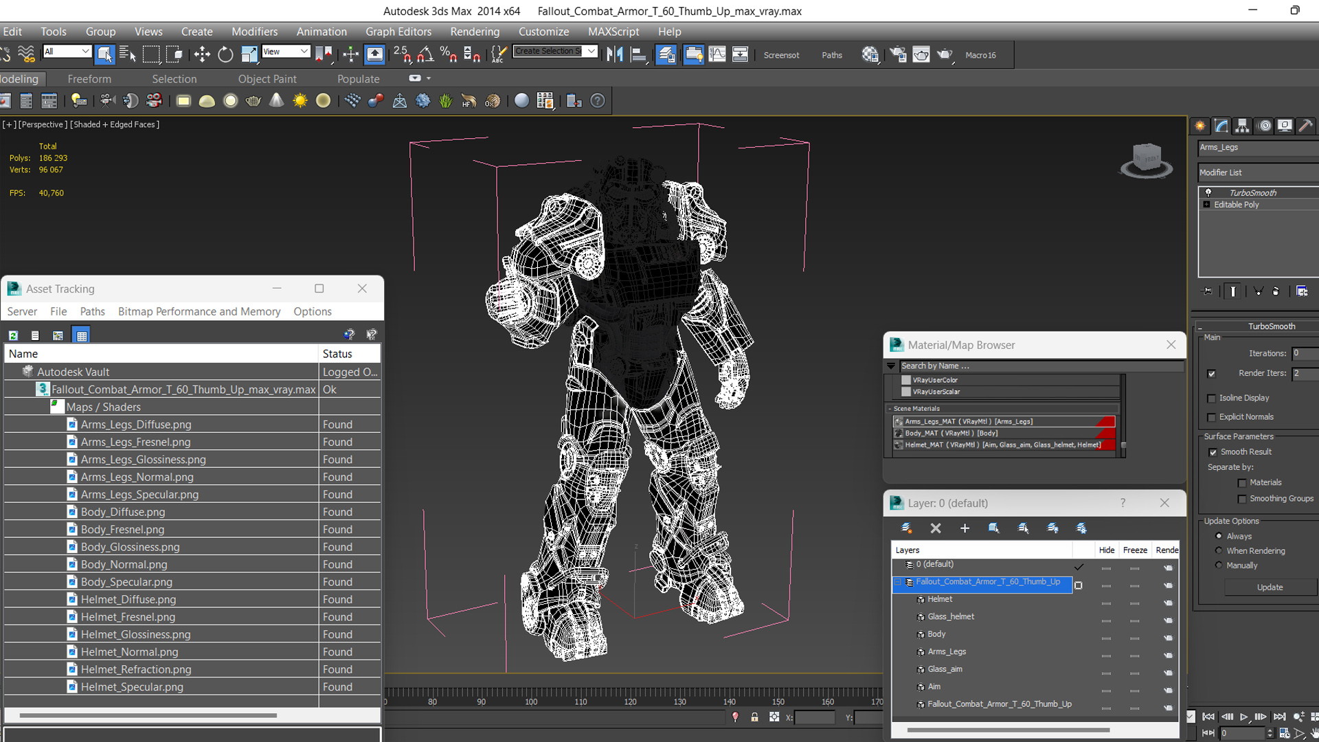Image resolution: width=1319 pixels, height=742 pixels.
Task: Toggle the Angle Snap tool
Action: tap(425, 54)
